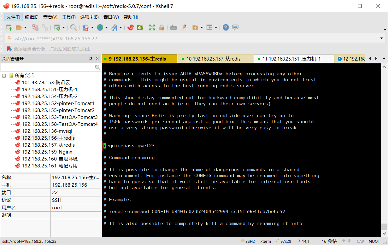Click the up arrow in status bar
The image size is (388, 245).
[x=344, y=241]
